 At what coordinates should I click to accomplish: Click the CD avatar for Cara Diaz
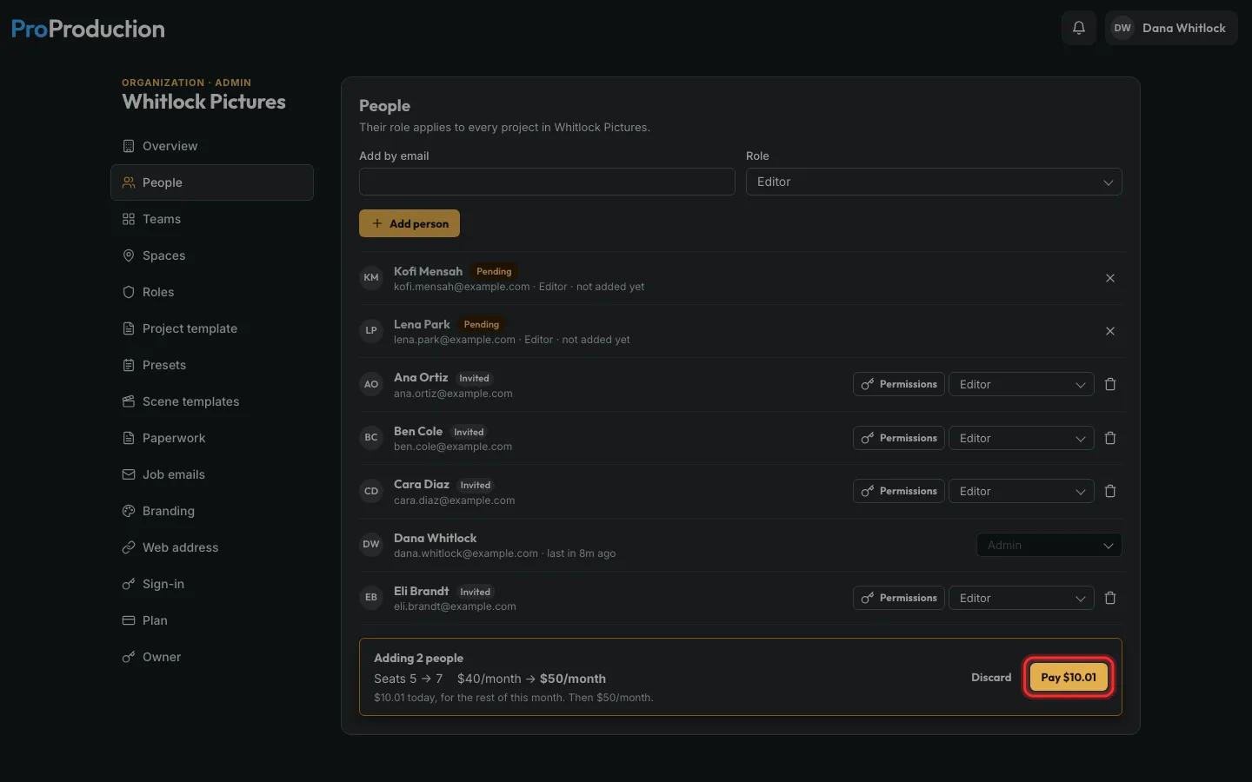click(x=371, y=491)
